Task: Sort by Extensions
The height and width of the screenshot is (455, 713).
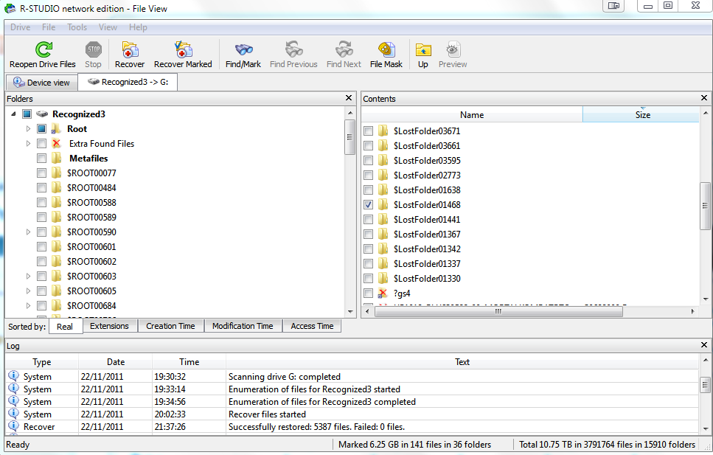Action: [x=109, y=326]
